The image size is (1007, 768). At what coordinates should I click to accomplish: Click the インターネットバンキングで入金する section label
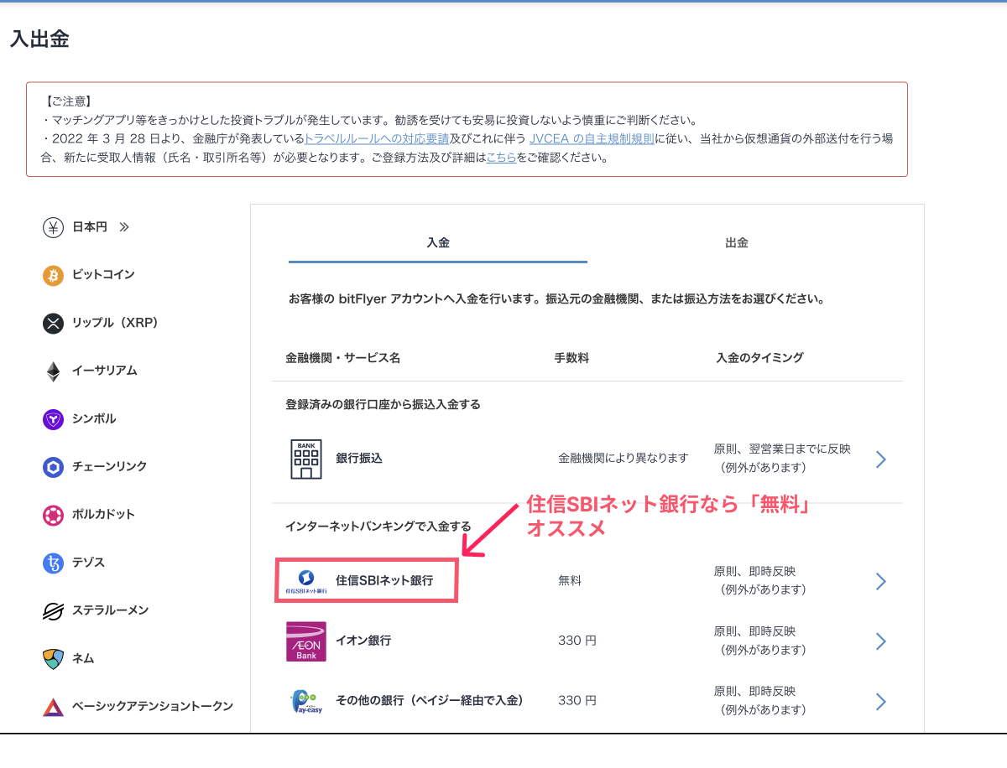point(378,527)
